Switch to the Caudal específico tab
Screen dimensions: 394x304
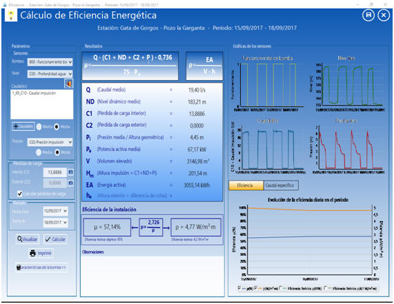[x=281, y=185]
